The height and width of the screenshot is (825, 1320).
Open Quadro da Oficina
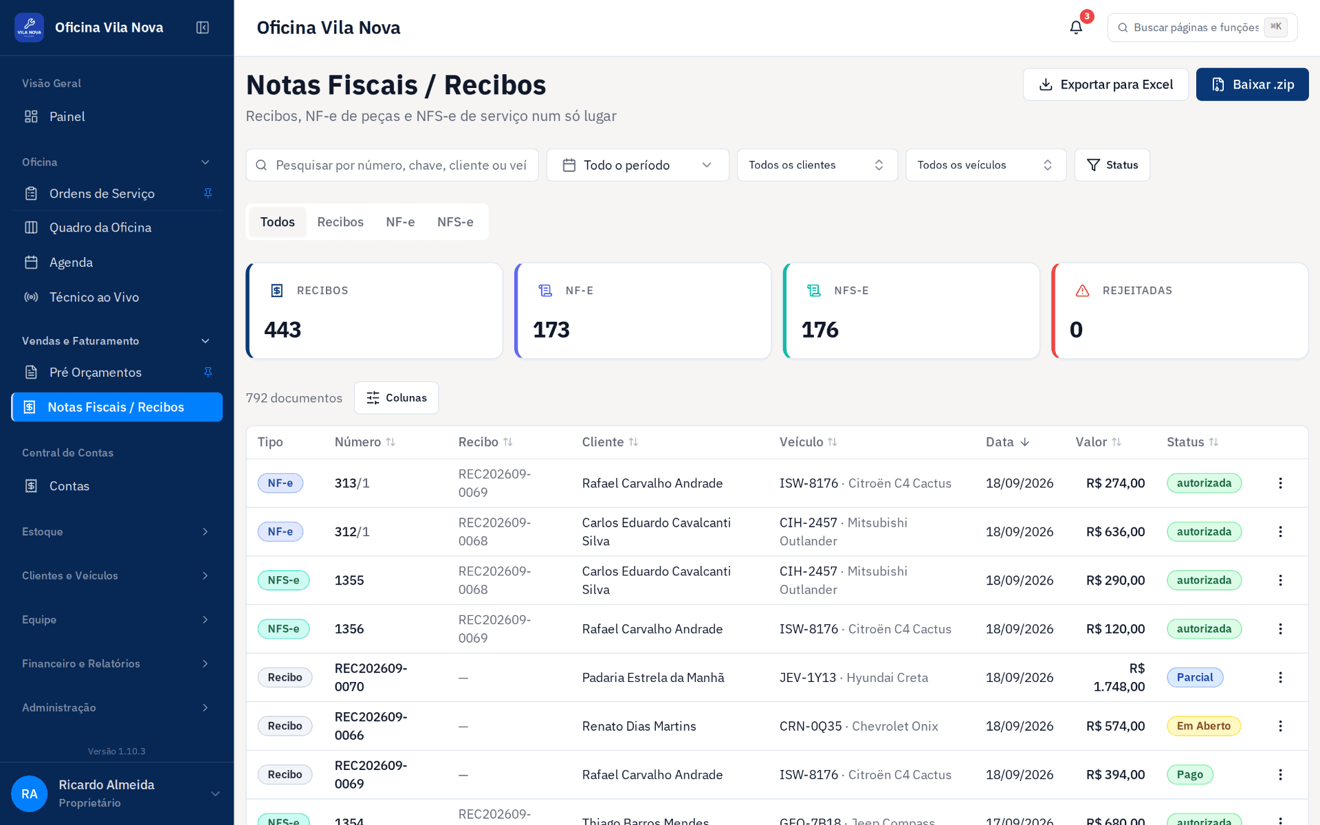[117, 228]
